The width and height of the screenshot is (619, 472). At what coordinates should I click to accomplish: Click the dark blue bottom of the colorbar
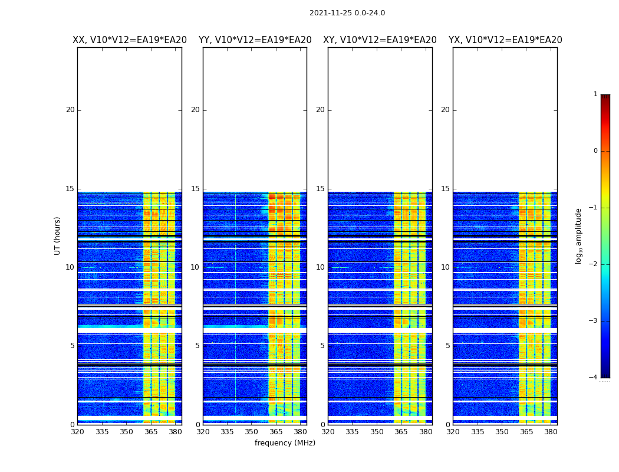(x=605, y=375)
